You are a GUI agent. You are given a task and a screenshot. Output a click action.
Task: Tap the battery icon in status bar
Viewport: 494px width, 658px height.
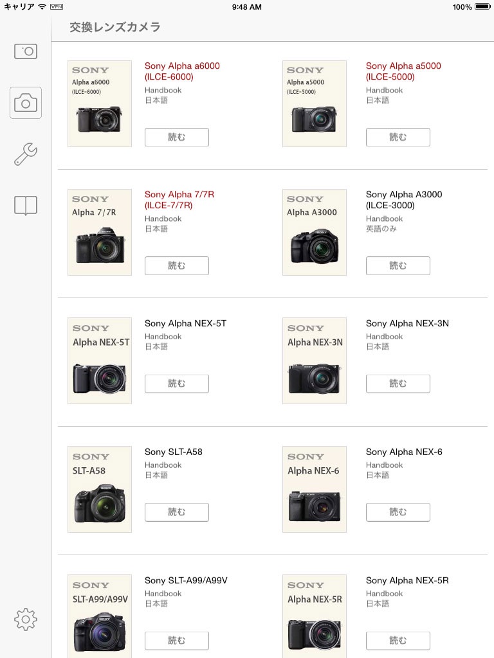tap(482, 7)
